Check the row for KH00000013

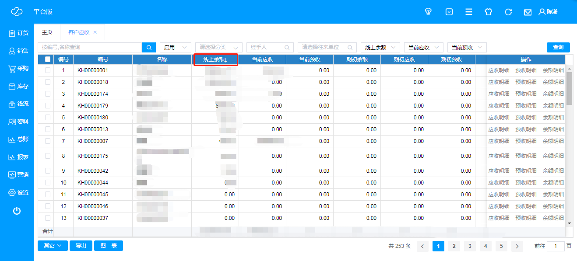(x=48, y=129)
